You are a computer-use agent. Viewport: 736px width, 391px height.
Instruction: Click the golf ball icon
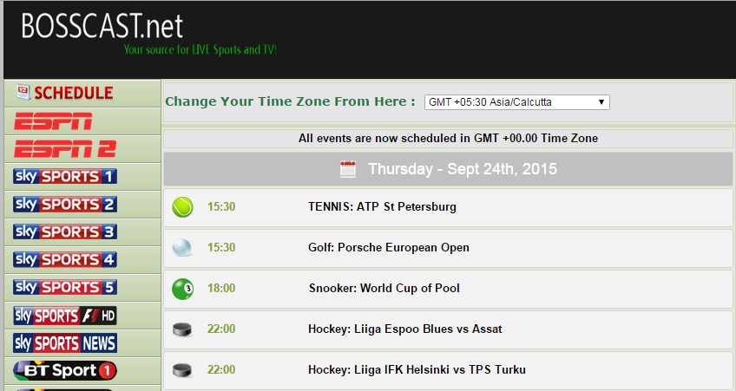click(182, 248)
